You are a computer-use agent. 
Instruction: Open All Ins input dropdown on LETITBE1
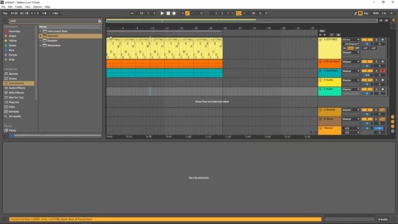(x=351, y=40)
